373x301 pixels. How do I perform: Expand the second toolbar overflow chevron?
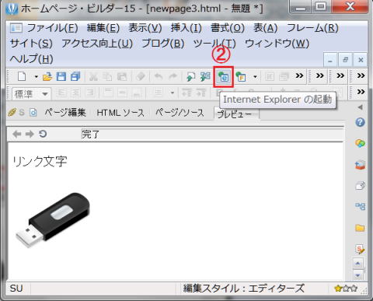(320, 75)
